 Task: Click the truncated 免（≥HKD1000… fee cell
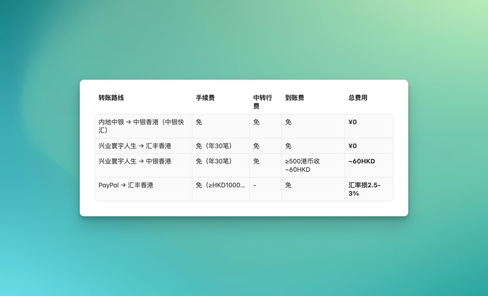click(x=220, y=185)
